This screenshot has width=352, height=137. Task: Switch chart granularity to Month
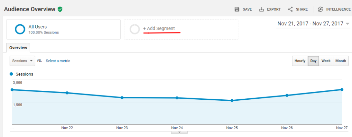[x=341, y=61]
